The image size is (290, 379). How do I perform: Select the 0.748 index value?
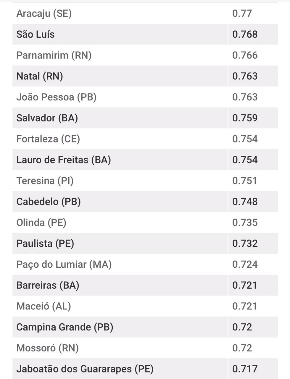(245, 202)
